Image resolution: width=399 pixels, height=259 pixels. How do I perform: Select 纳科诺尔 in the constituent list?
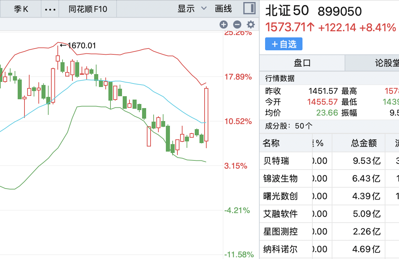[280, 249]
